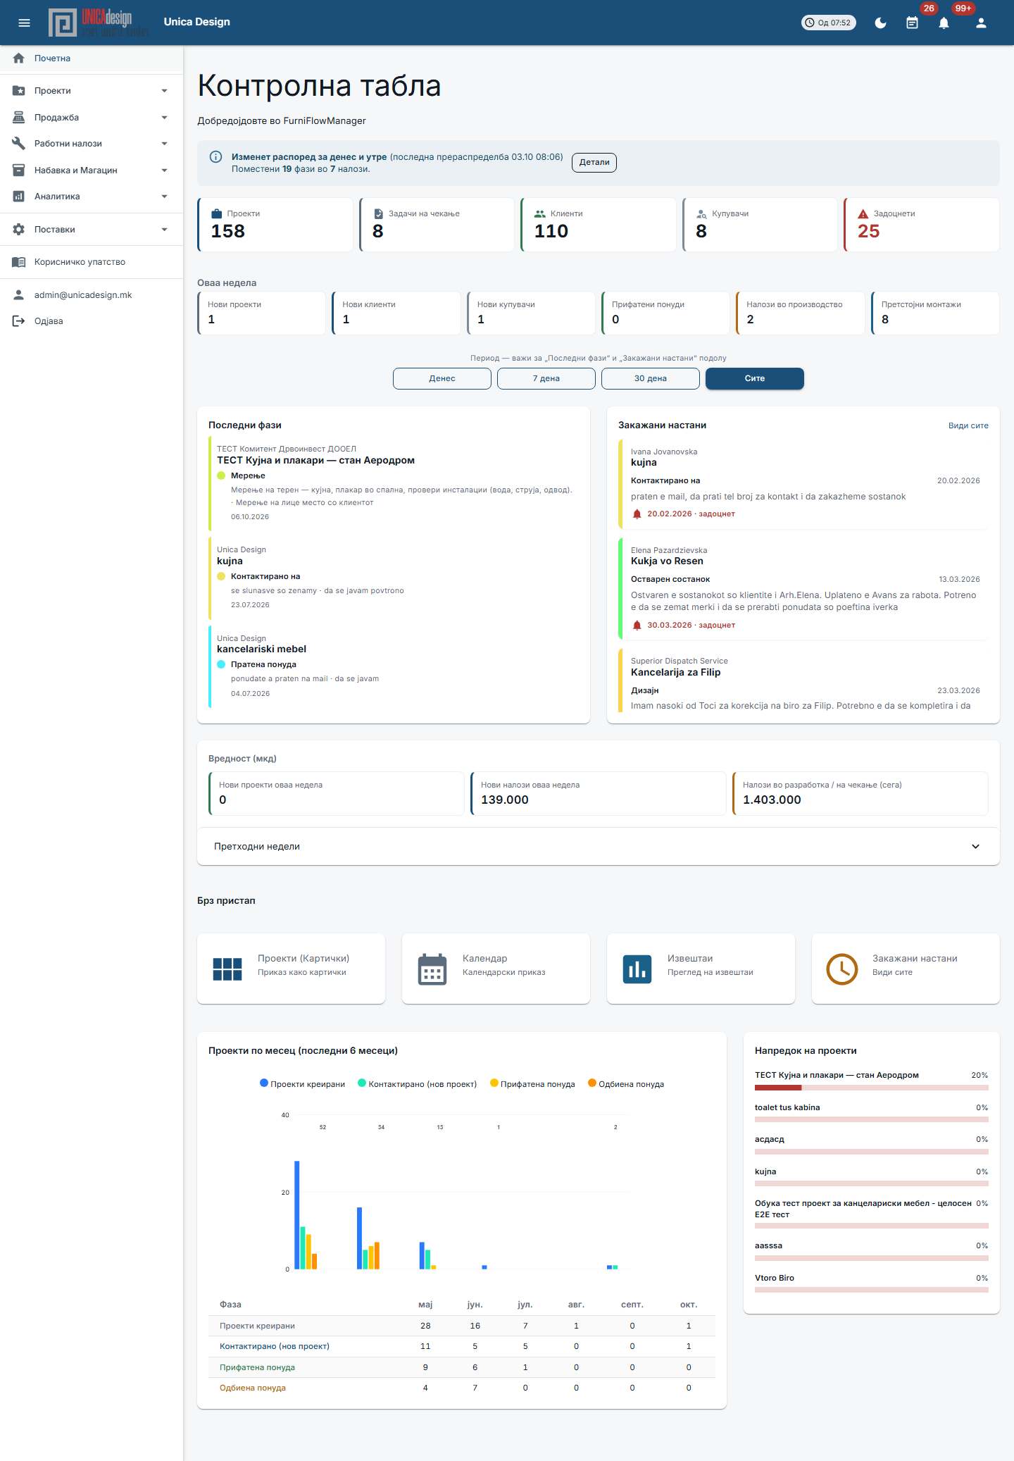
Task: Click the Поставки gear icon
Action: [19, 230]
